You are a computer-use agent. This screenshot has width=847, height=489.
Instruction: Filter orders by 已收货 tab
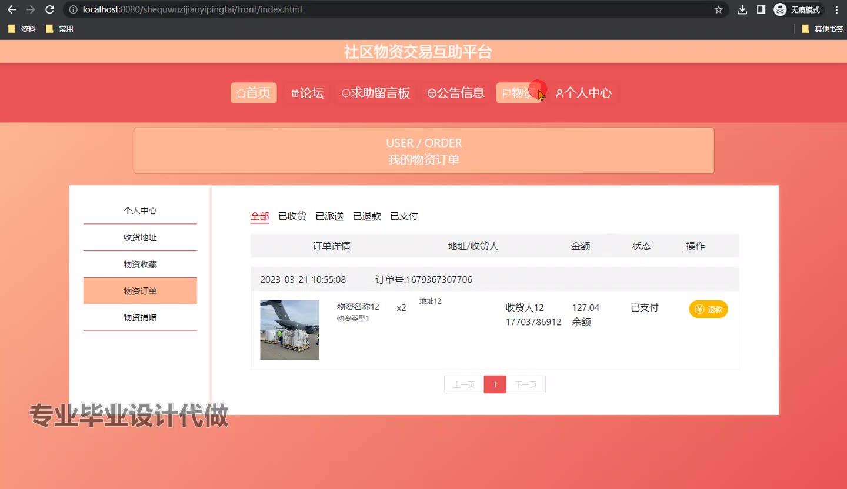click(x=292, y=216)
